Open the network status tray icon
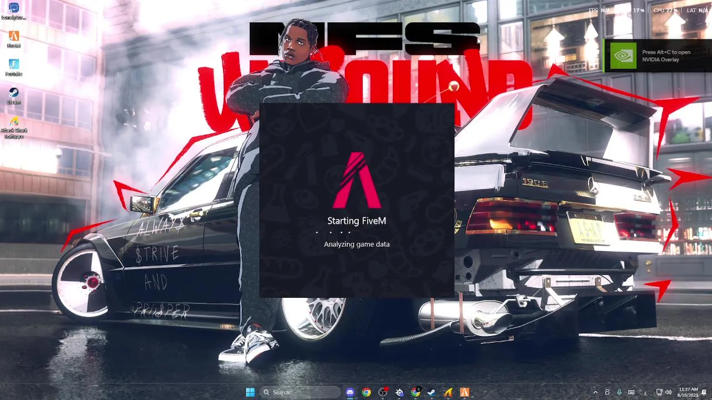712x400 pixels. (659, 392)
